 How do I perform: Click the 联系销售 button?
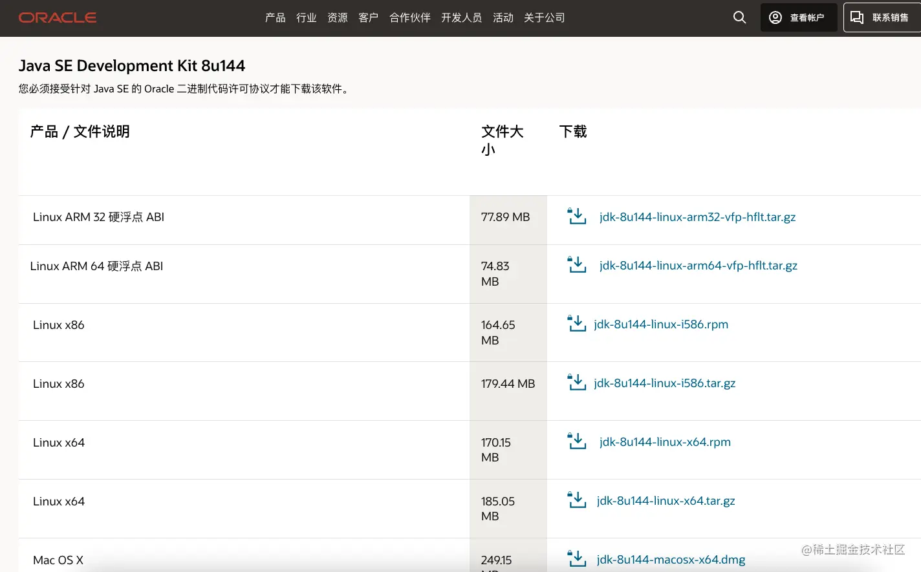point(881,17)
